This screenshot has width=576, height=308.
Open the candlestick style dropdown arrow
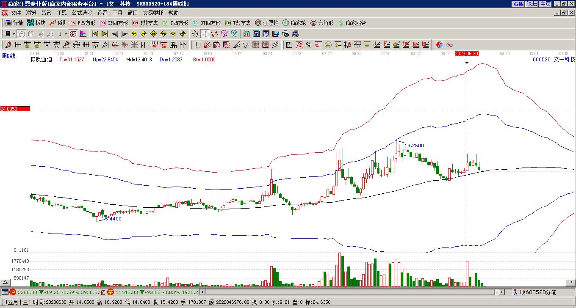tap(66, 34)
